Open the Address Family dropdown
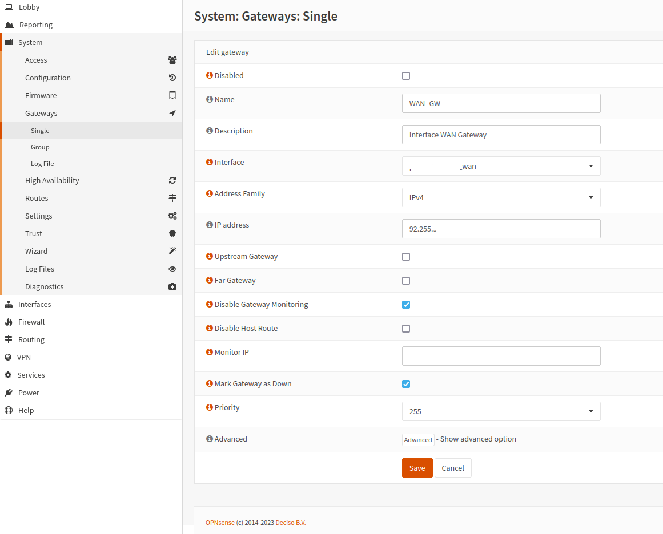663x534 pixels. 501,197
